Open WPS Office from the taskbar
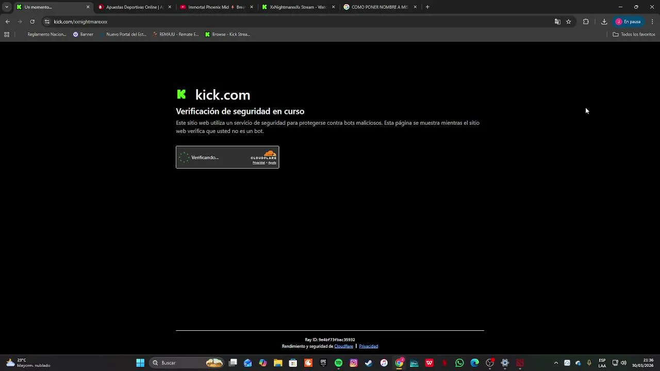This screenshot has height=371, width=660. pyautogui.click(x=430, y=363)
